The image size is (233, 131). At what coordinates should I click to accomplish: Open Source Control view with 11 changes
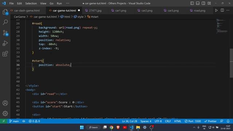[5, 33]
